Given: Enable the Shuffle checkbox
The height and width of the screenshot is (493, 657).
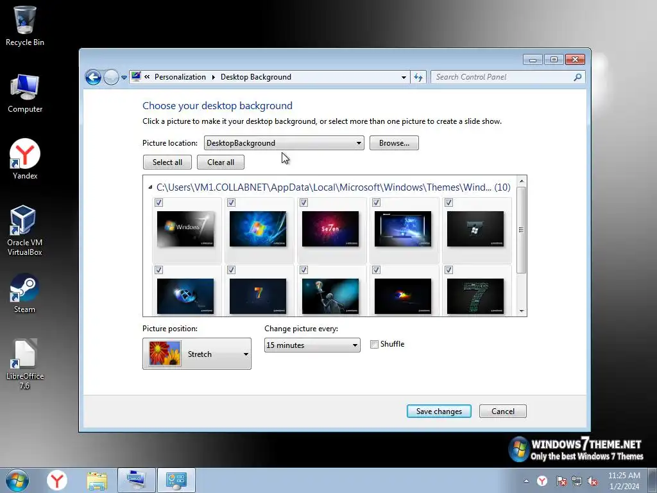Looking at the screenshot, I should pos(374,345).
